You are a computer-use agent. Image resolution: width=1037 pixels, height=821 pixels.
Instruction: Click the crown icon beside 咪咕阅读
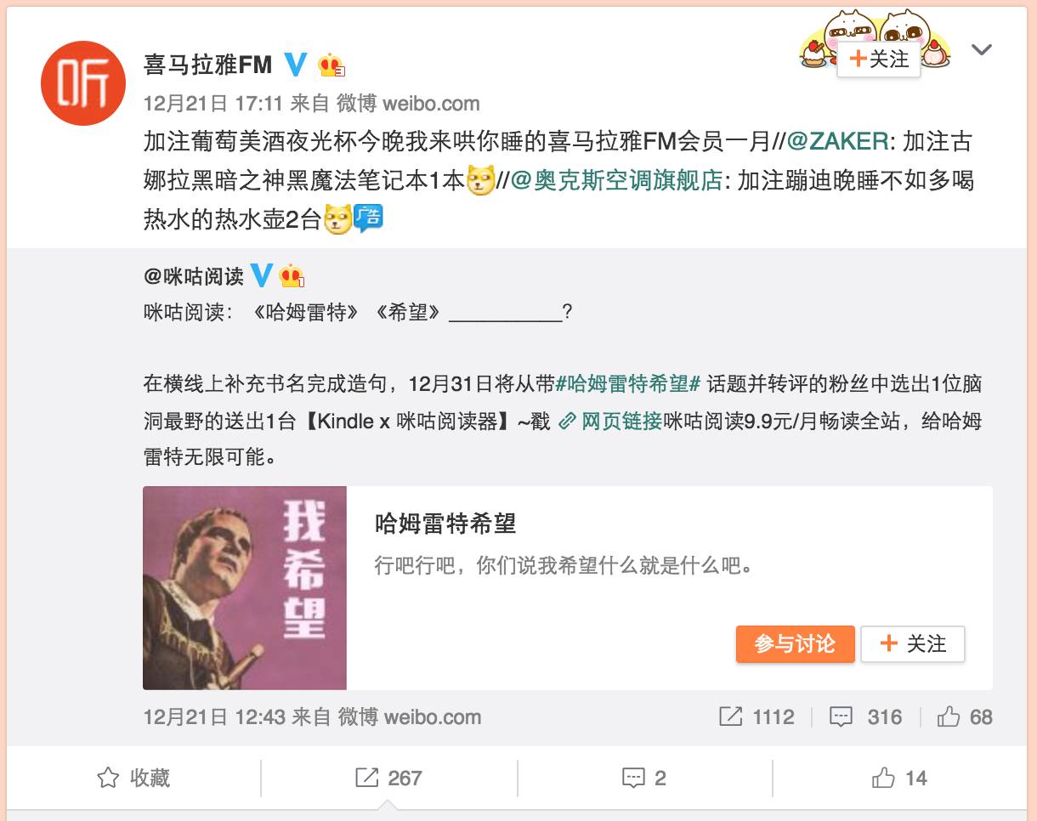tap(292, 275)
